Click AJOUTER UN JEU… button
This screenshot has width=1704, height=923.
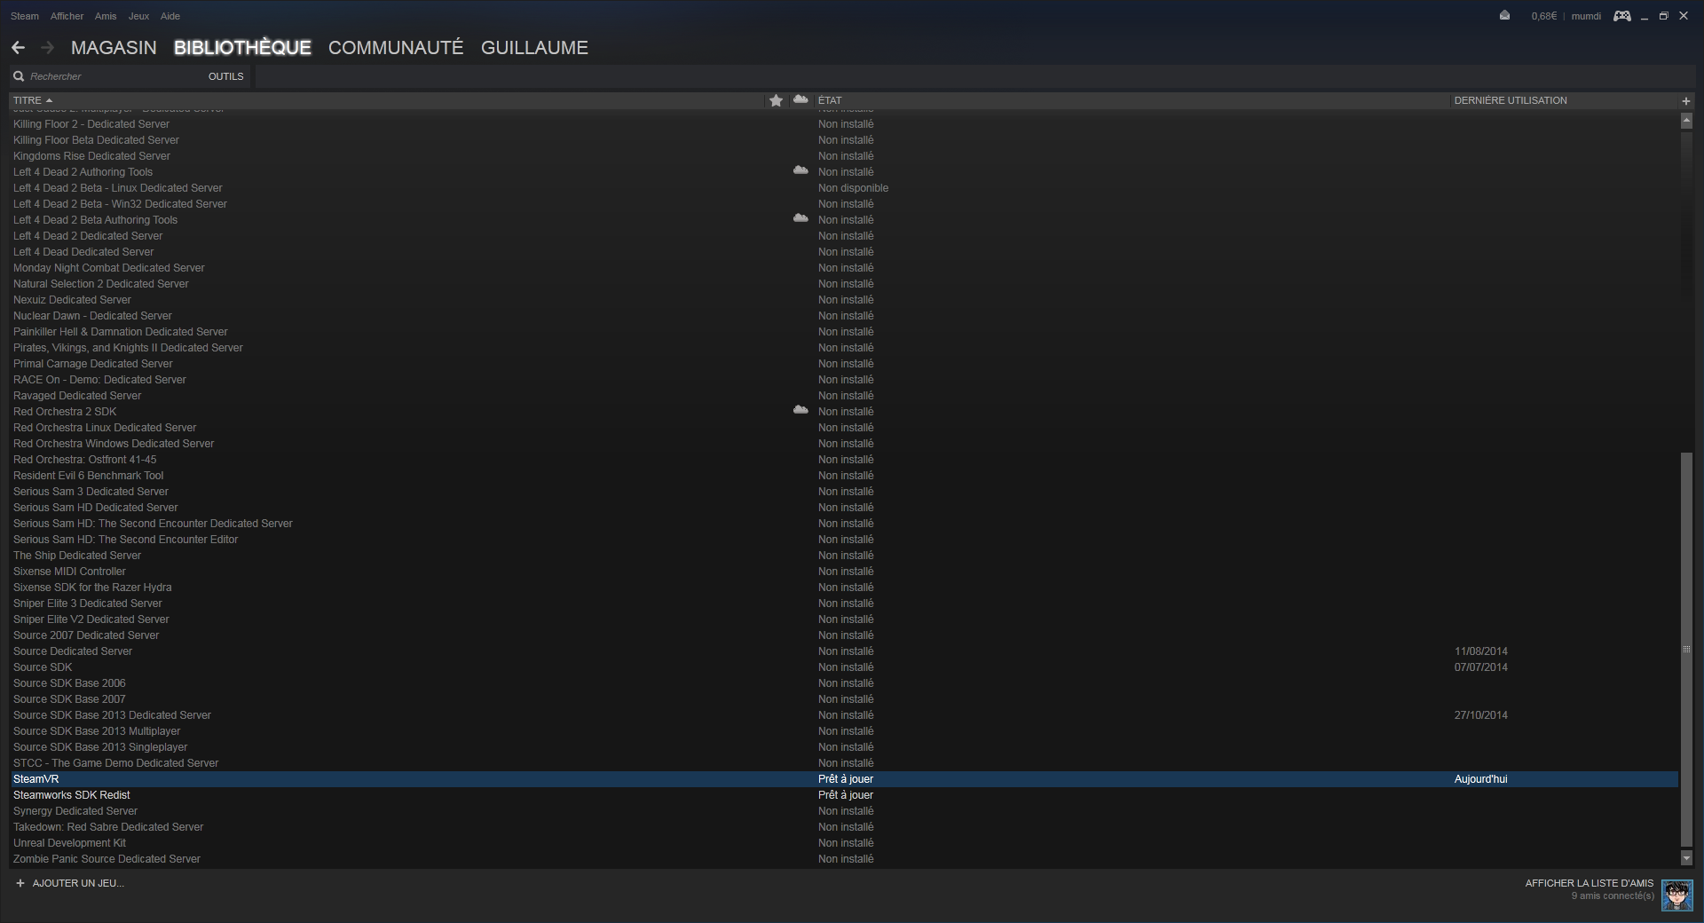(x=78, y=883)
